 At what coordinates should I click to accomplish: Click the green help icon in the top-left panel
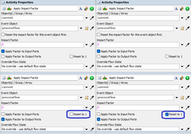[x=92, y=9]
